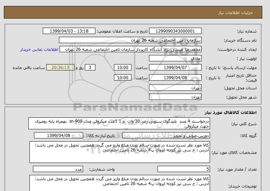Image resolution: width=270 pixels, height=191 pixels.
Task: Click the نام دستگاه خریدار label
Action: tap(240, 40)
